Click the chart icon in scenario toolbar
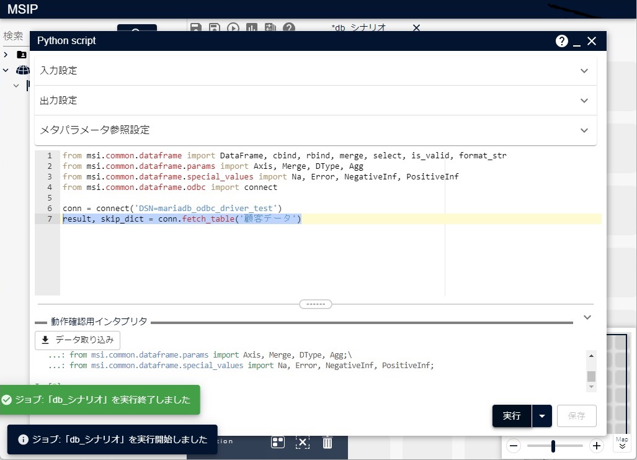The height and width of the screenshot is (460, 637). (251, 27)
